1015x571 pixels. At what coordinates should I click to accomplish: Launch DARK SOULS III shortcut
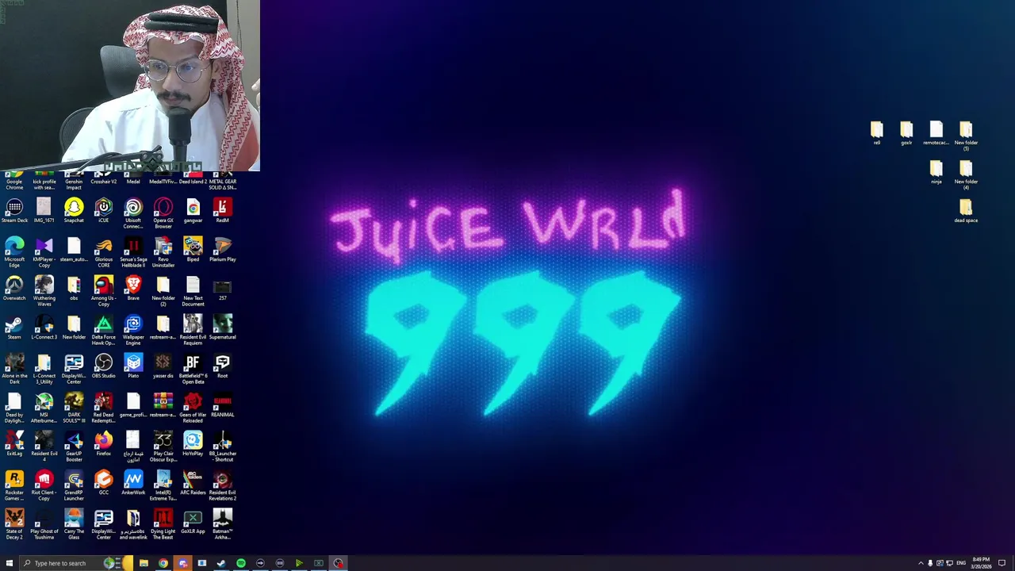point(74,408)
